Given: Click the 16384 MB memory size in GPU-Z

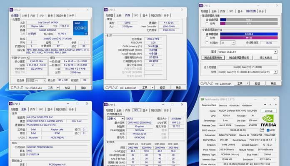Looking at the screenshot, I should point(227,159).
